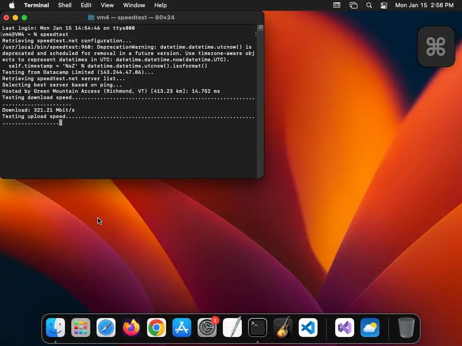
Task: Click the Terminal icon in the Dock
Action: click(258, 328)
